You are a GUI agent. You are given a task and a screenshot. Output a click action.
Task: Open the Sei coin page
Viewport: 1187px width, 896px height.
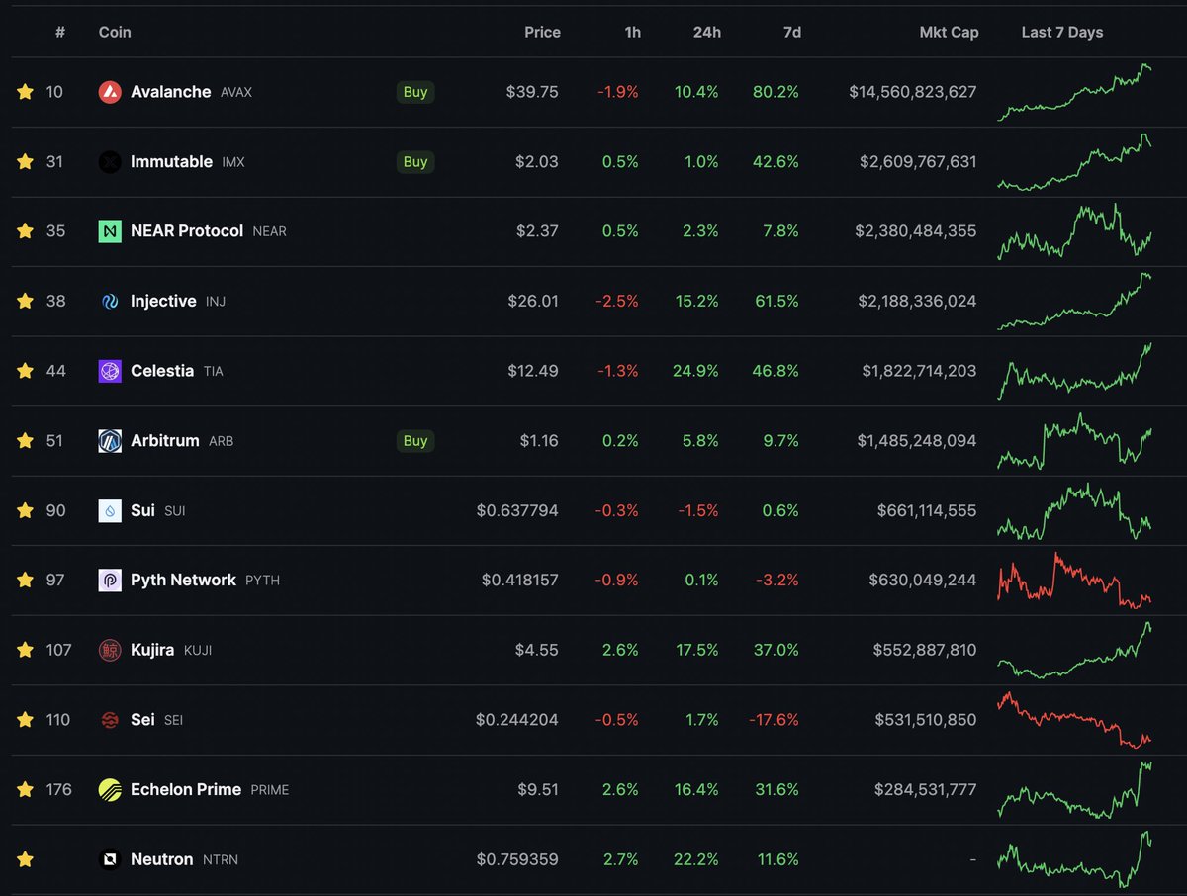(x=143, y=720)
